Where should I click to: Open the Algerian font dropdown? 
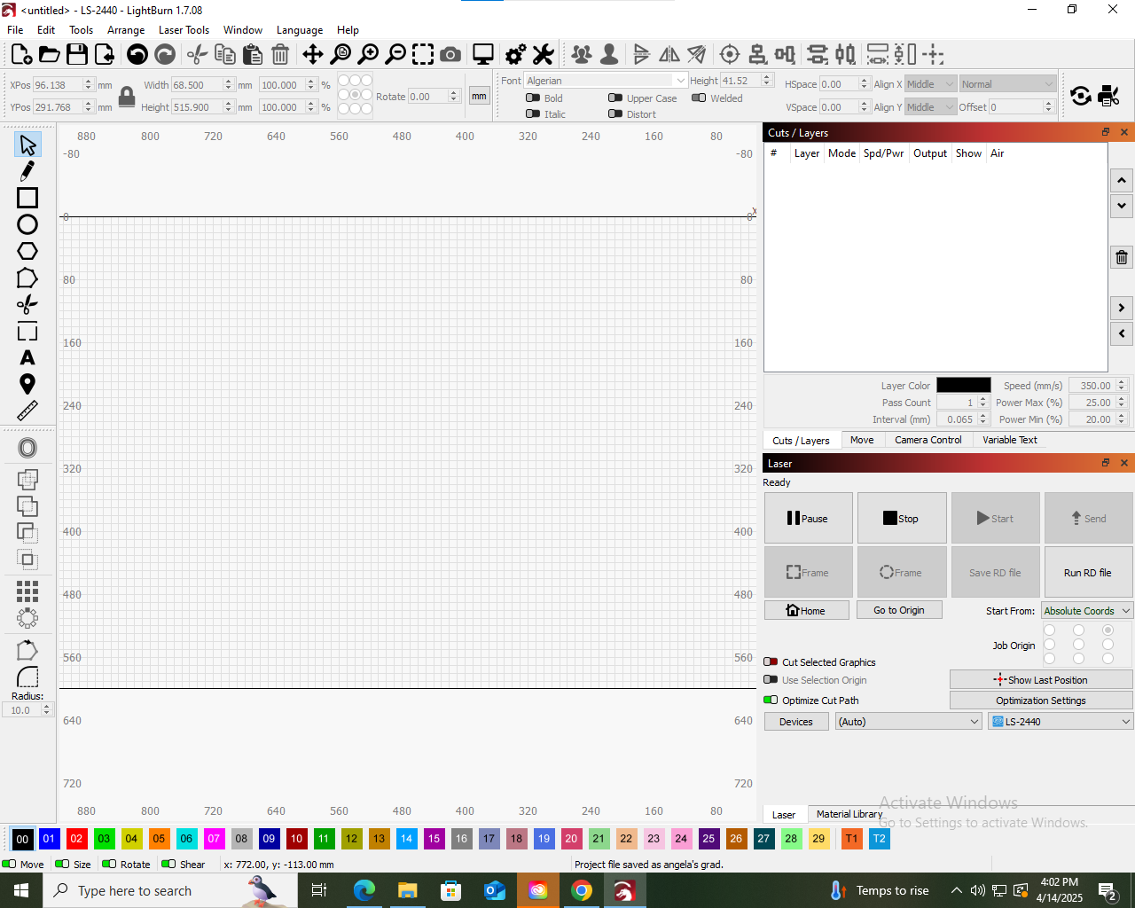[679, 80]
